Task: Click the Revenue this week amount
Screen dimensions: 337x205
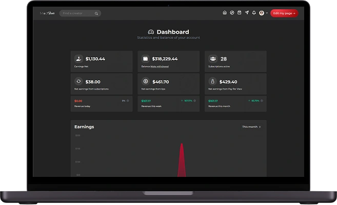Action: [x=146, y=101]
